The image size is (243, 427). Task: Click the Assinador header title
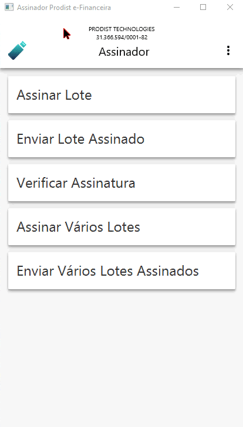(124, 52)
